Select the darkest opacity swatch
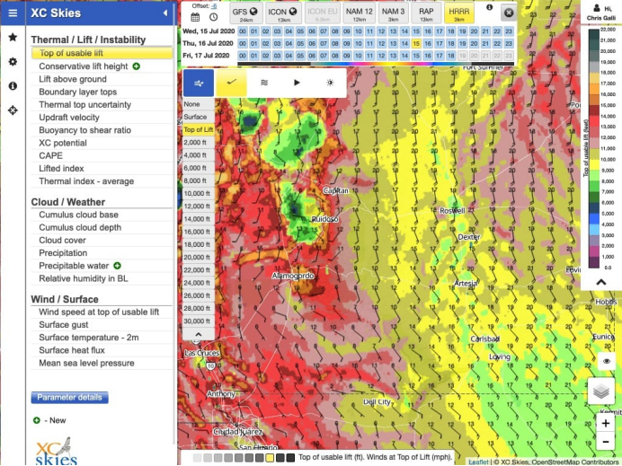This screenshot has width=622, height=466. click(290, 458)
